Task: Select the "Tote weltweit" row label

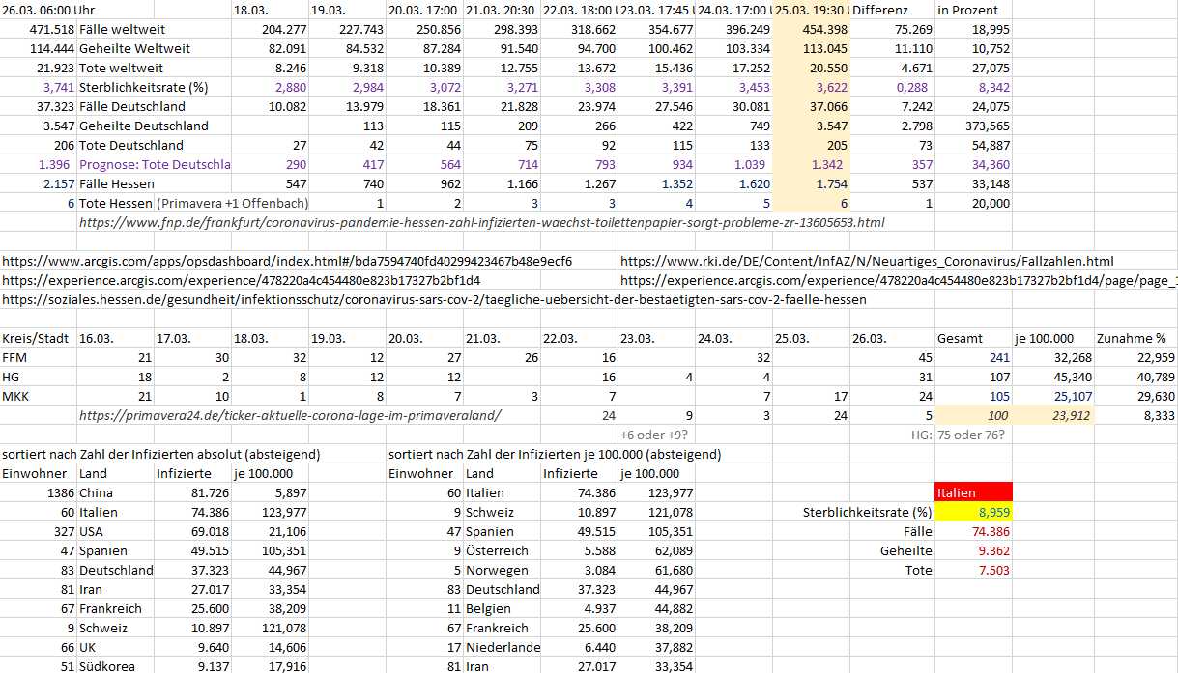Action: coord(121,68)
